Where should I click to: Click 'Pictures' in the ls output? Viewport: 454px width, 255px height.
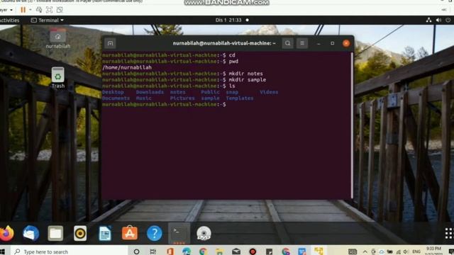pos(182,98)
